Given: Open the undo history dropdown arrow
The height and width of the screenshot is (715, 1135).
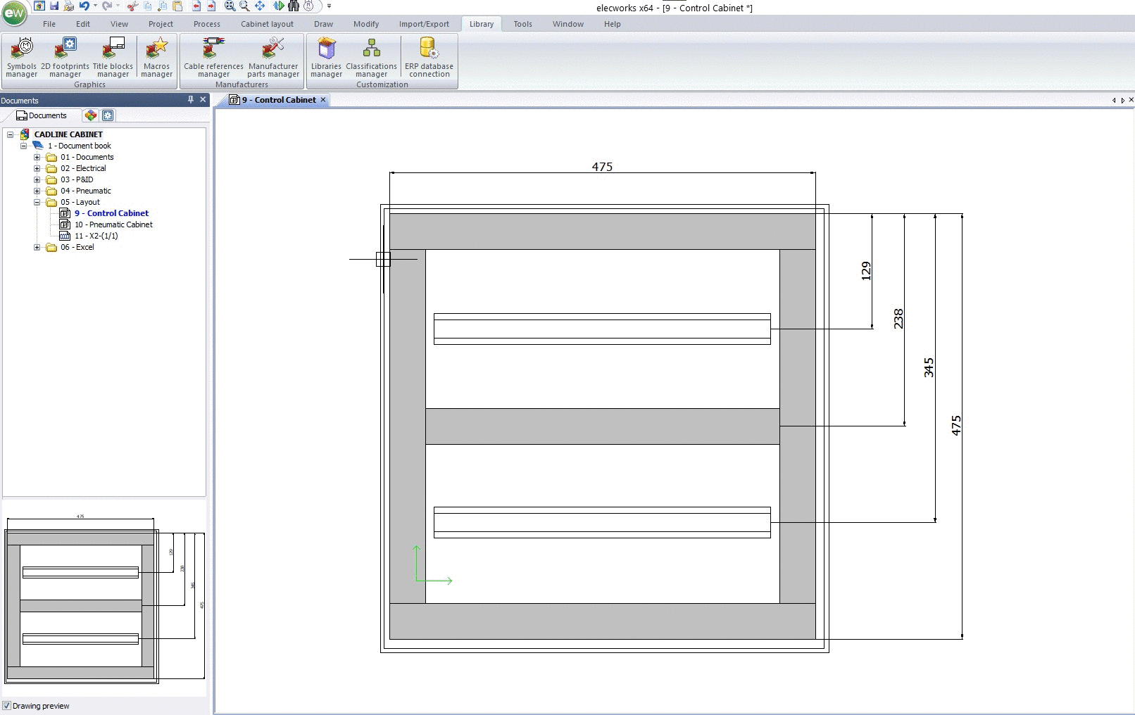Looking at the screenshot, I should point(95,6).
